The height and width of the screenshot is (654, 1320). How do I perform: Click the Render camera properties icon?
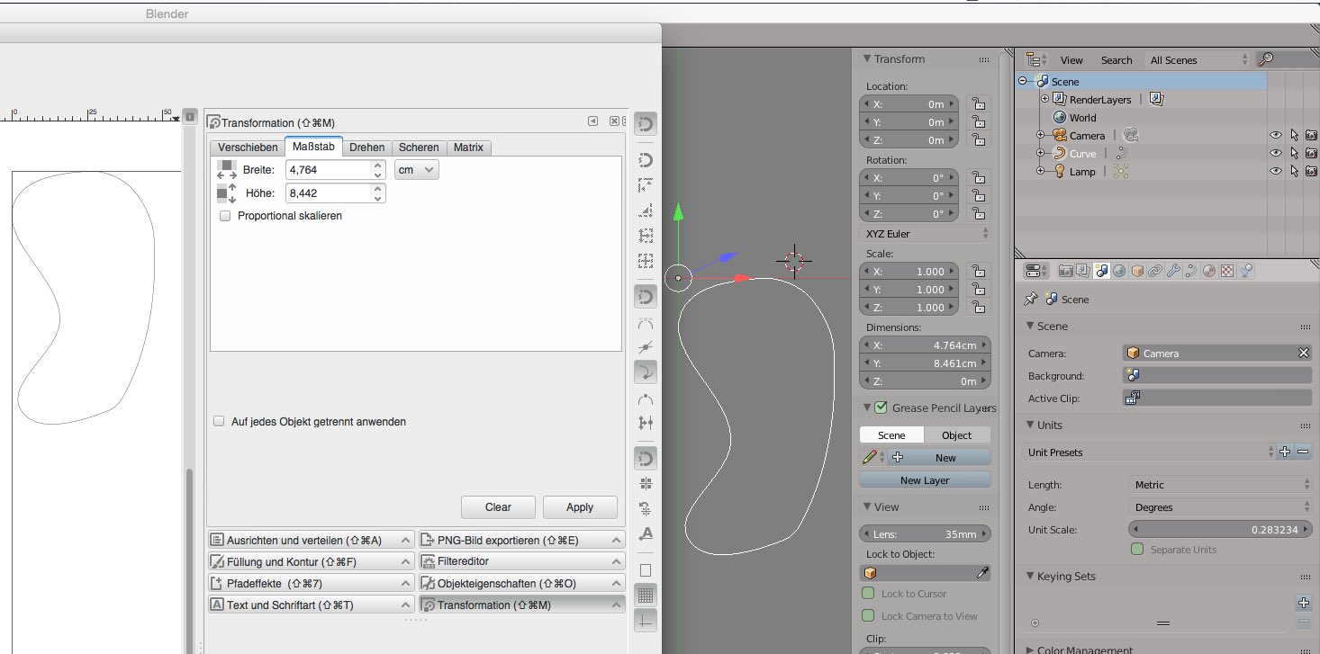click(1065, 271)
